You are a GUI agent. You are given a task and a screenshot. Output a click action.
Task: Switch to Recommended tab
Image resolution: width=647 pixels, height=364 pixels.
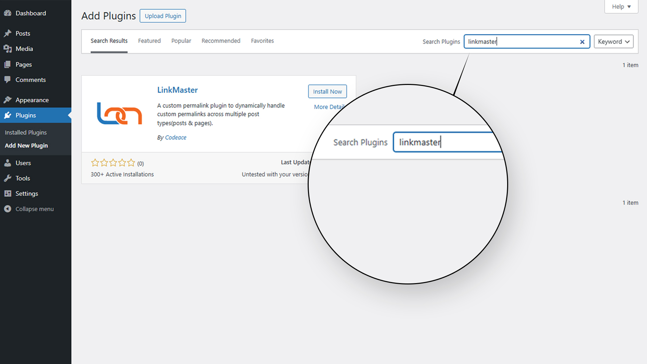221,41
